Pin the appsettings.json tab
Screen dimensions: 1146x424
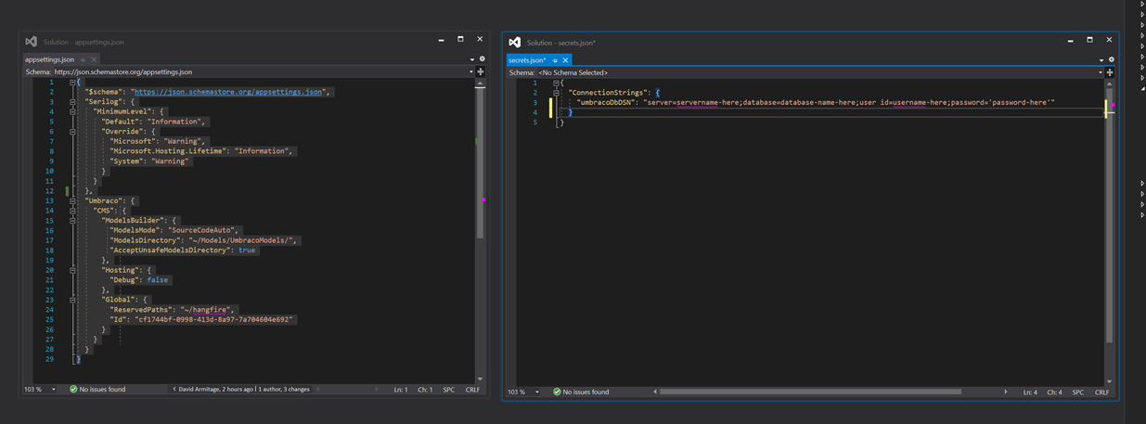[x=83, y=59]
